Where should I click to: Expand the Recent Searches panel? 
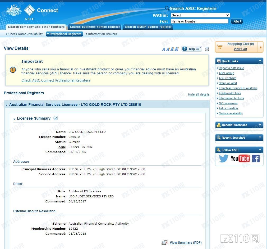tap(260, 137)
